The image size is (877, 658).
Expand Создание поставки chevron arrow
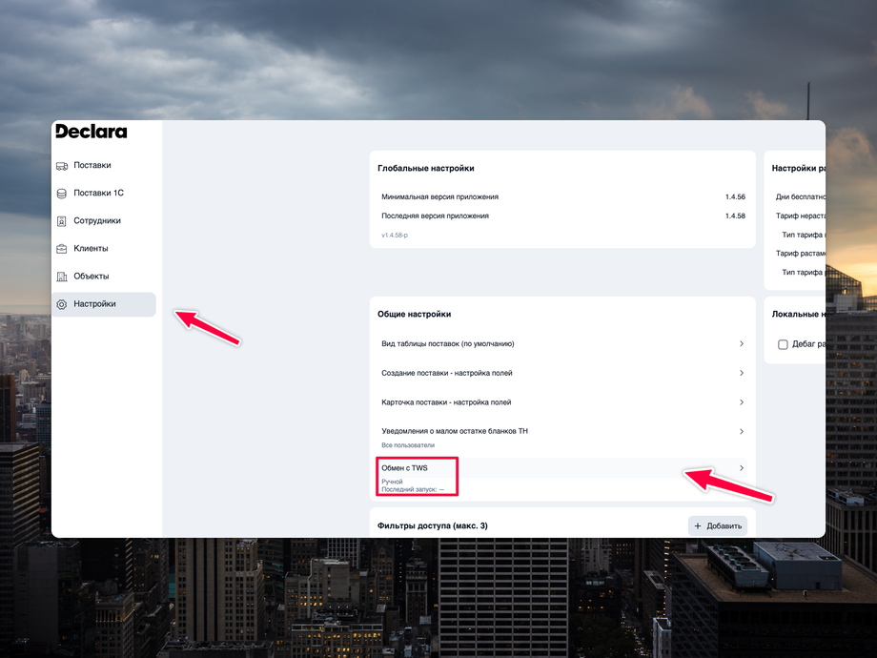(742, 373)
